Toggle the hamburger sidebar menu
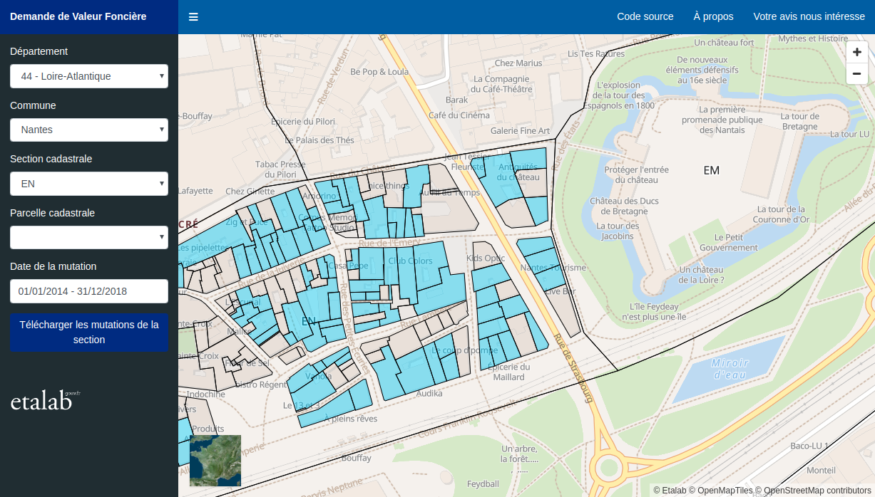Screen dimensions: 875x497 (193, 17)
